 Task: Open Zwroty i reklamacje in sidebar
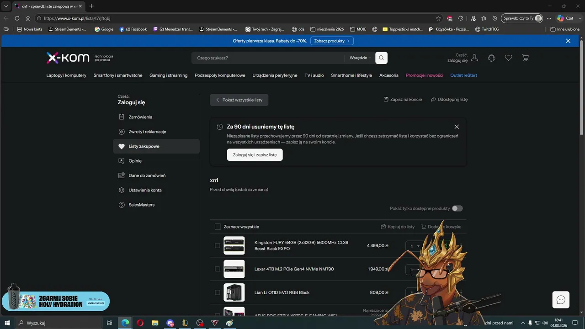tap(147, 132)
